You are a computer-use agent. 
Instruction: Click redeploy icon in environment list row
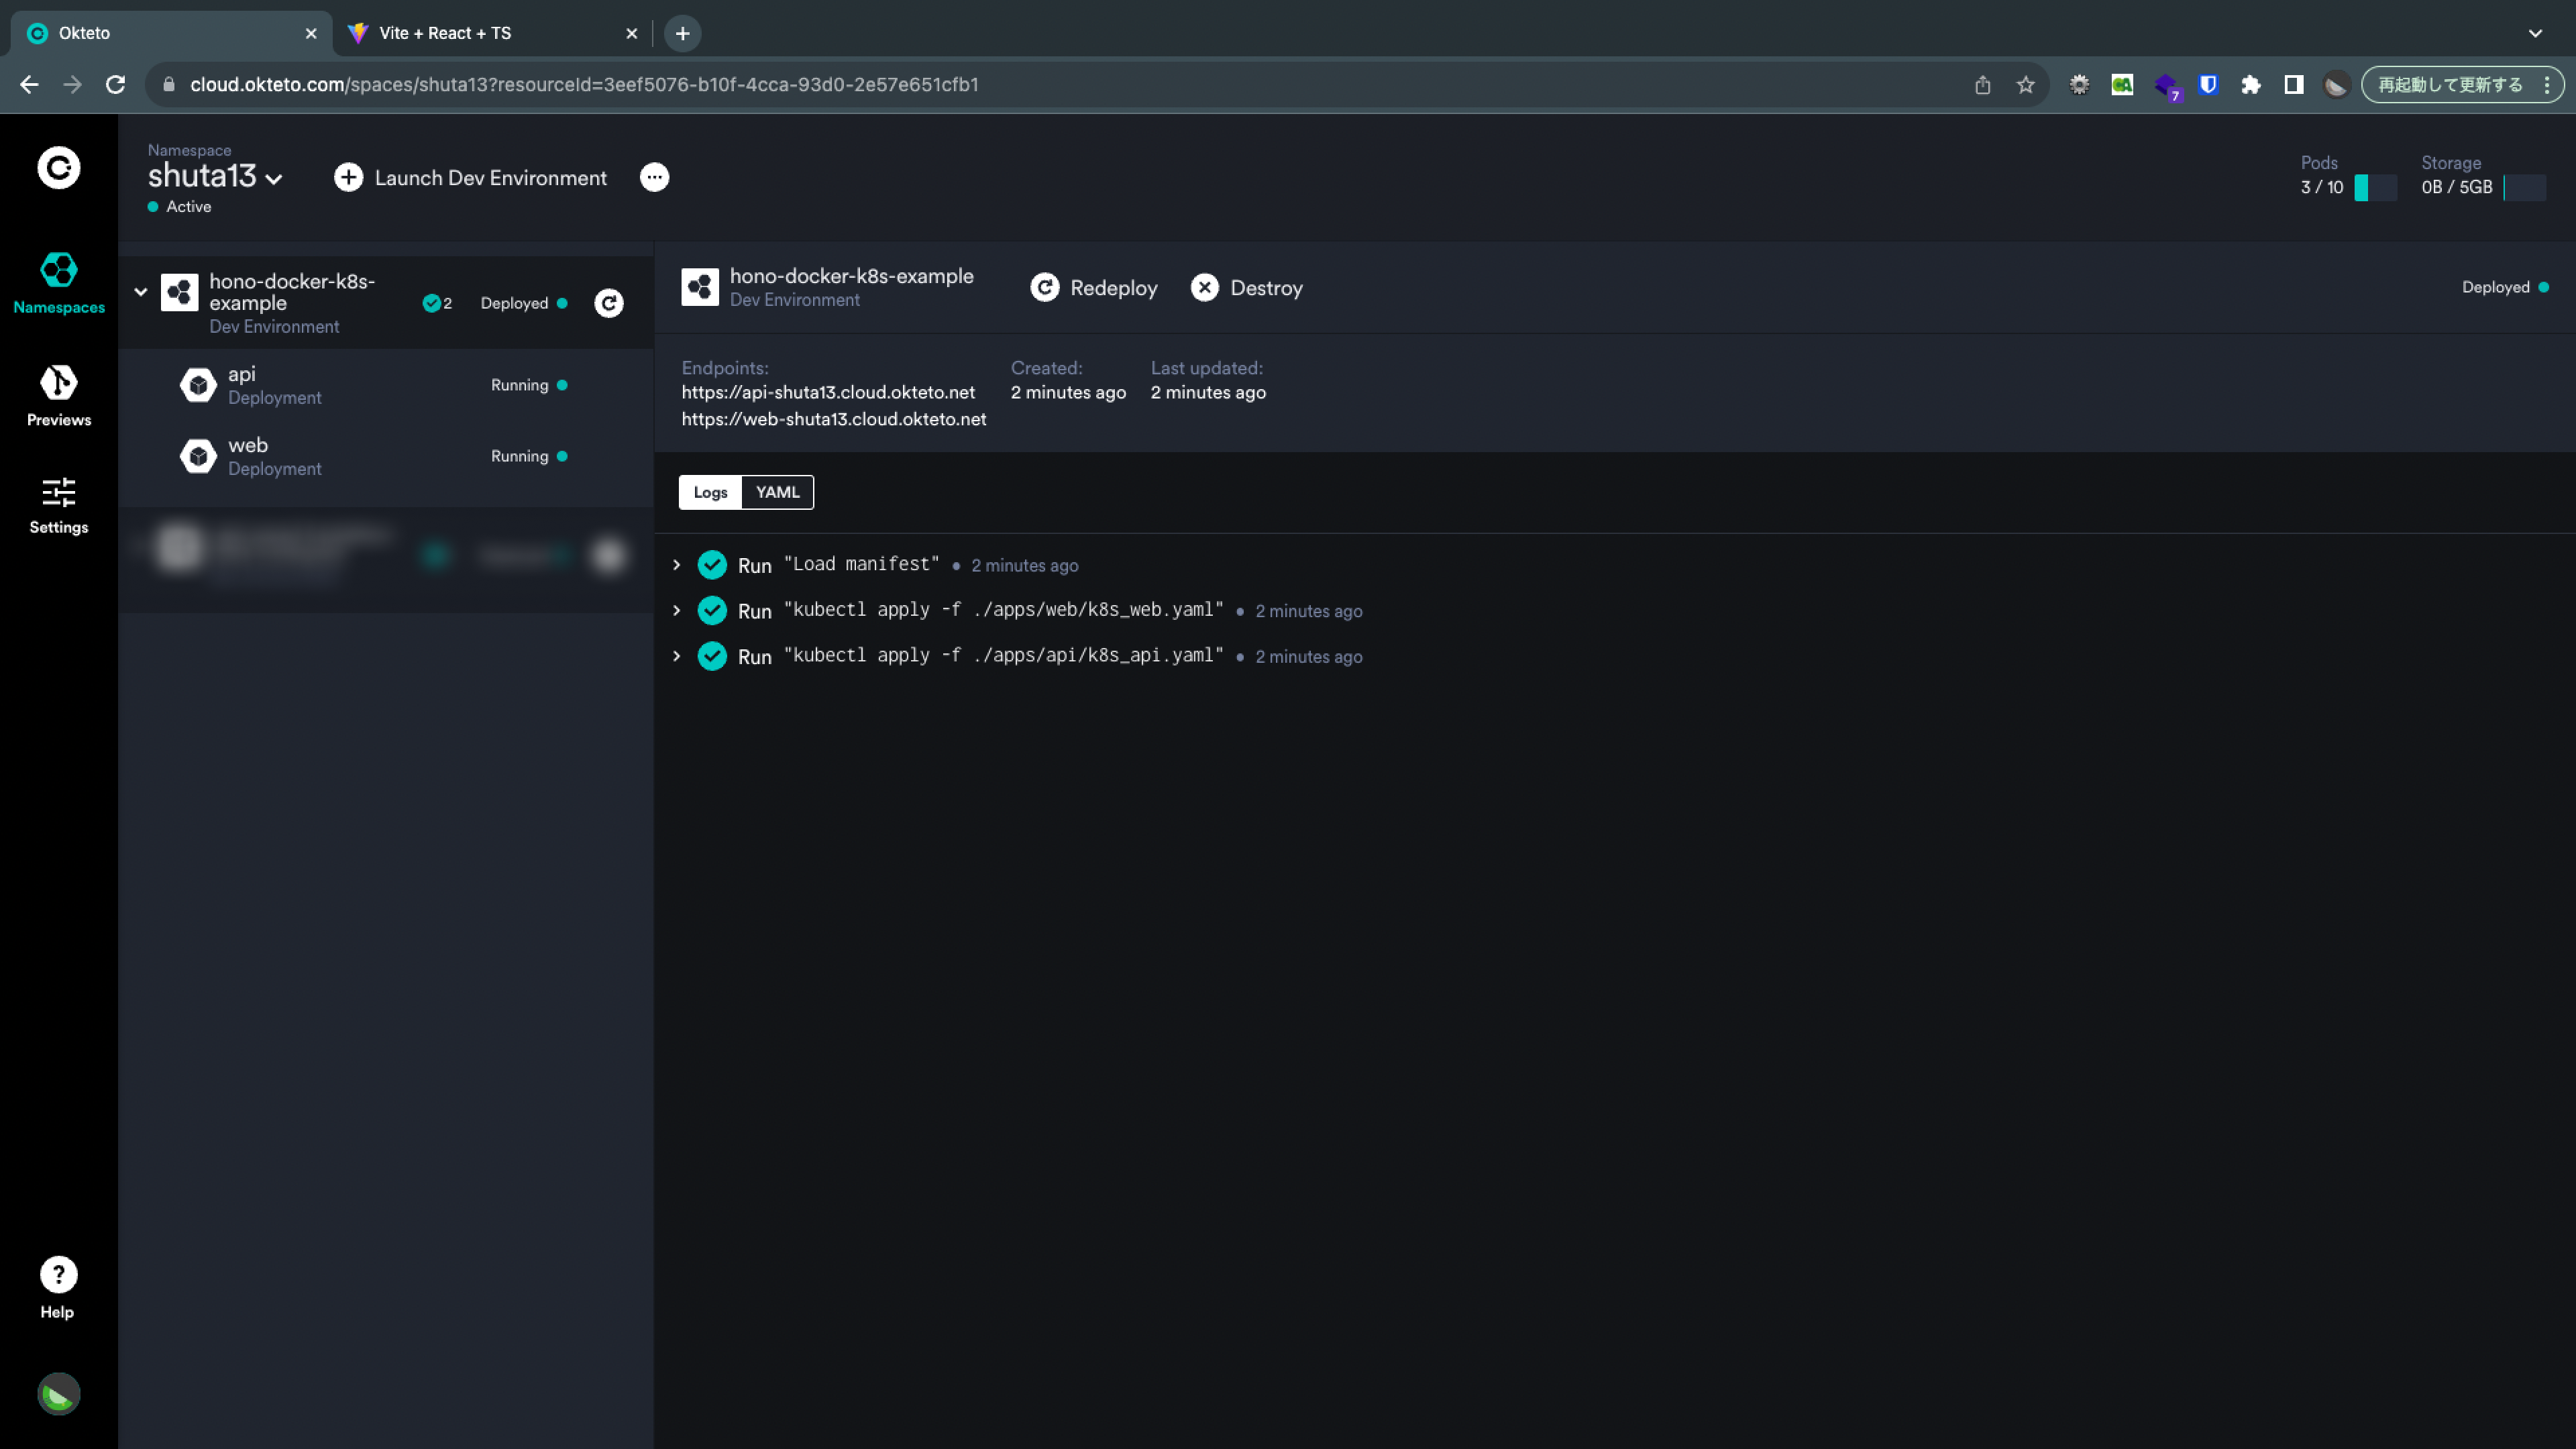(609, 303)
